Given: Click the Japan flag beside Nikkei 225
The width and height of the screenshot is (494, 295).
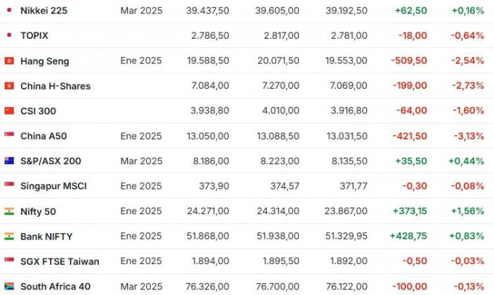Looking at the screenshot, I should 9,10.
